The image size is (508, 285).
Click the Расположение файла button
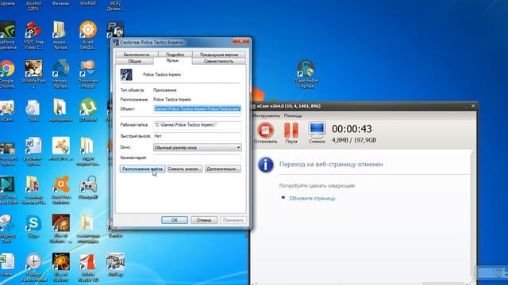click(x=143, y=169)
